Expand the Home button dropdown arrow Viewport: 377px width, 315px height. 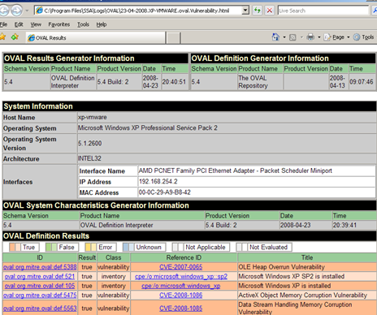(x=284, y=37)
